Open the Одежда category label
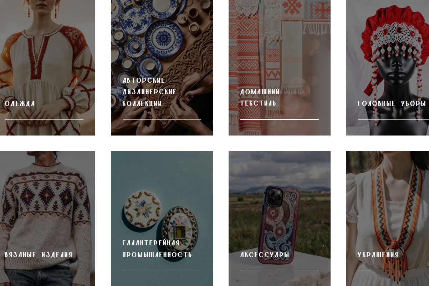 click(20, 104)
